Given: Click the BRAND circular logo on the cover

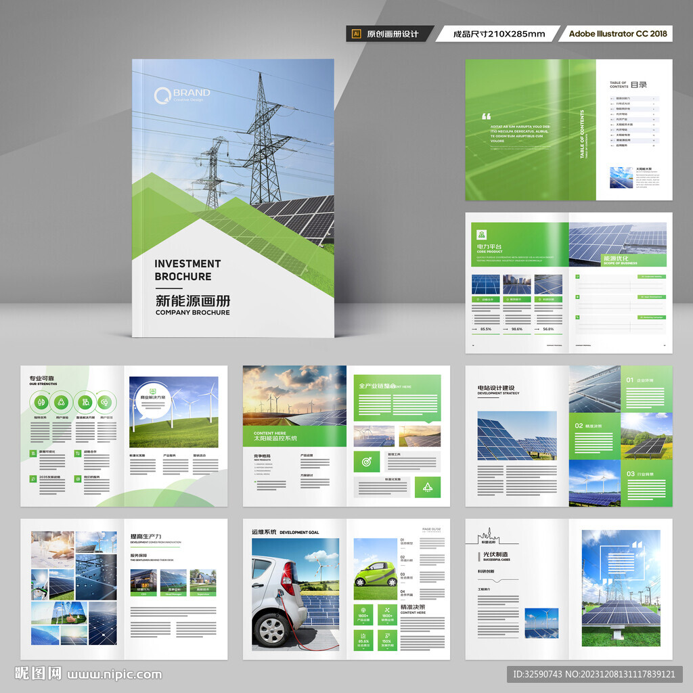Looking at the screenshot, I should (x=162, y=95).
